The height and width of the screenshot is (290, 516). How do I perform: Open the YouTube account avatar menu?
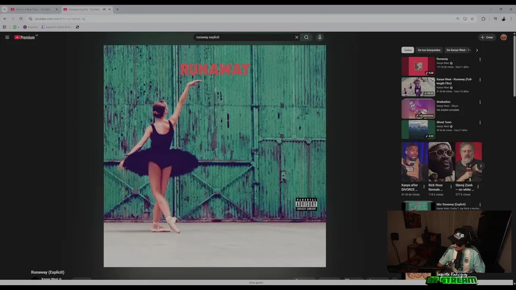504,37
